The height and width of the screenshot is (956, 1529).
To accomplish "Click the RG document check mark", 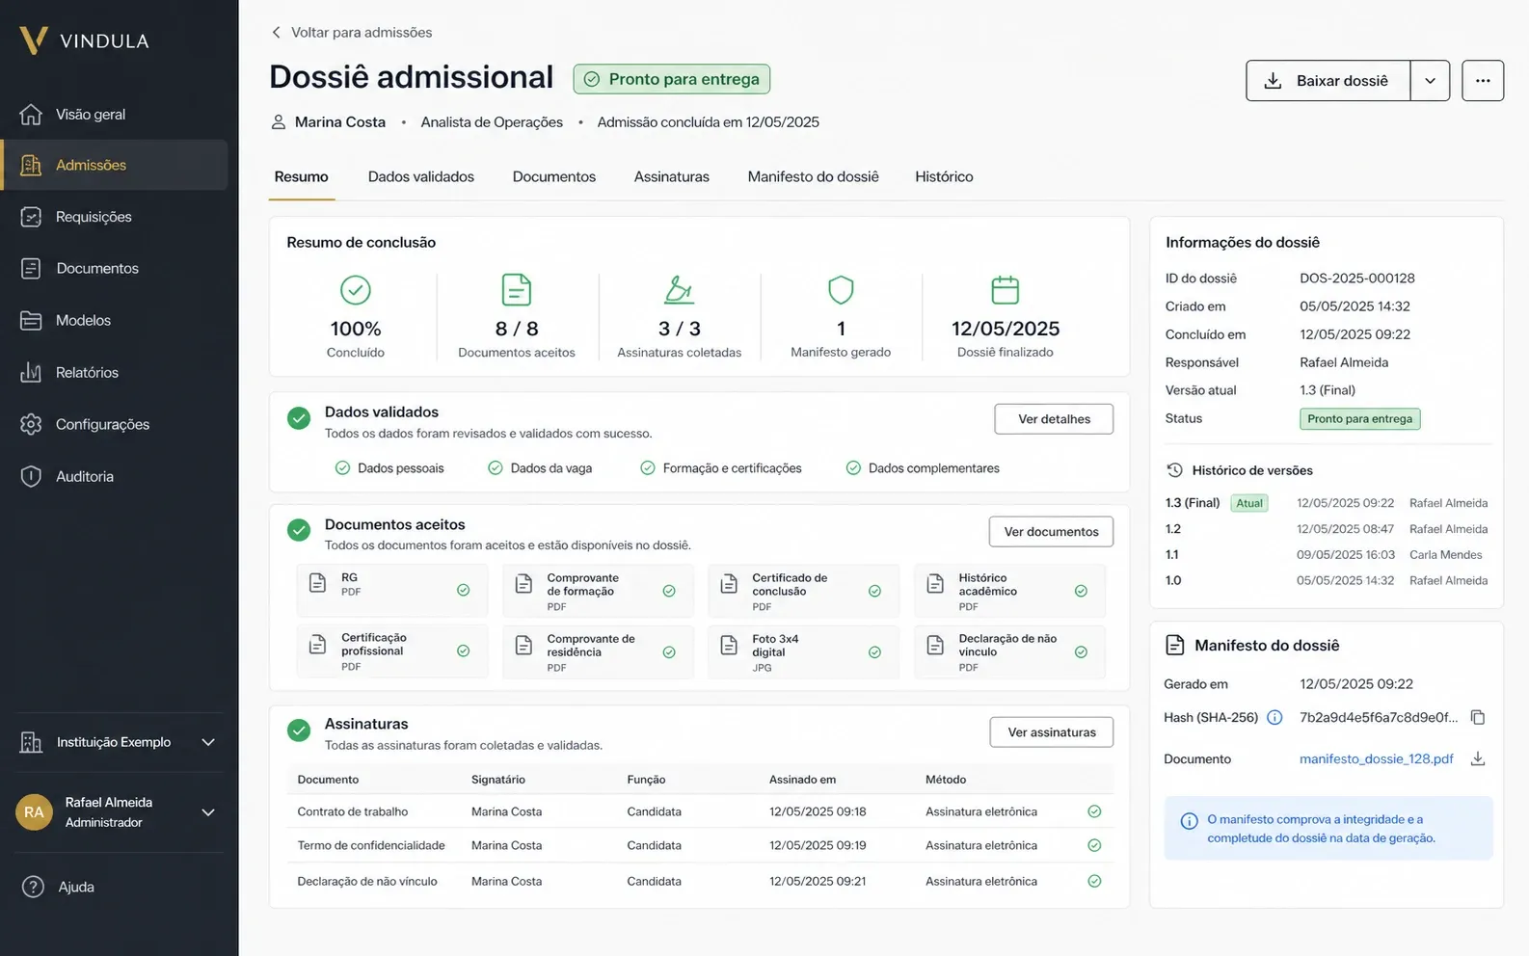I will [463, 590].
